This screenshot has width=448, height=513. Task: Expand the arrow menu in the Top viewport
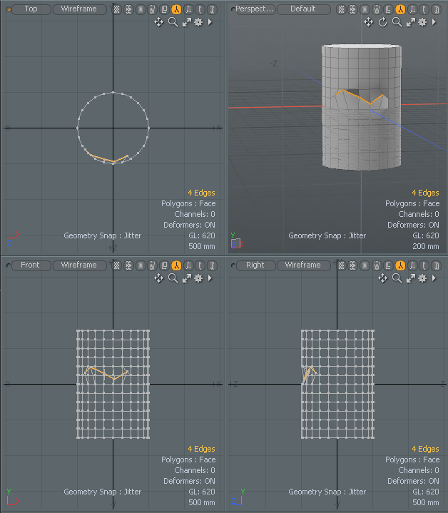tap(210, 22)
